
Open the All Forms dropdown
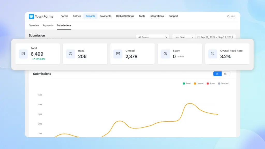[x=152, y=37]
